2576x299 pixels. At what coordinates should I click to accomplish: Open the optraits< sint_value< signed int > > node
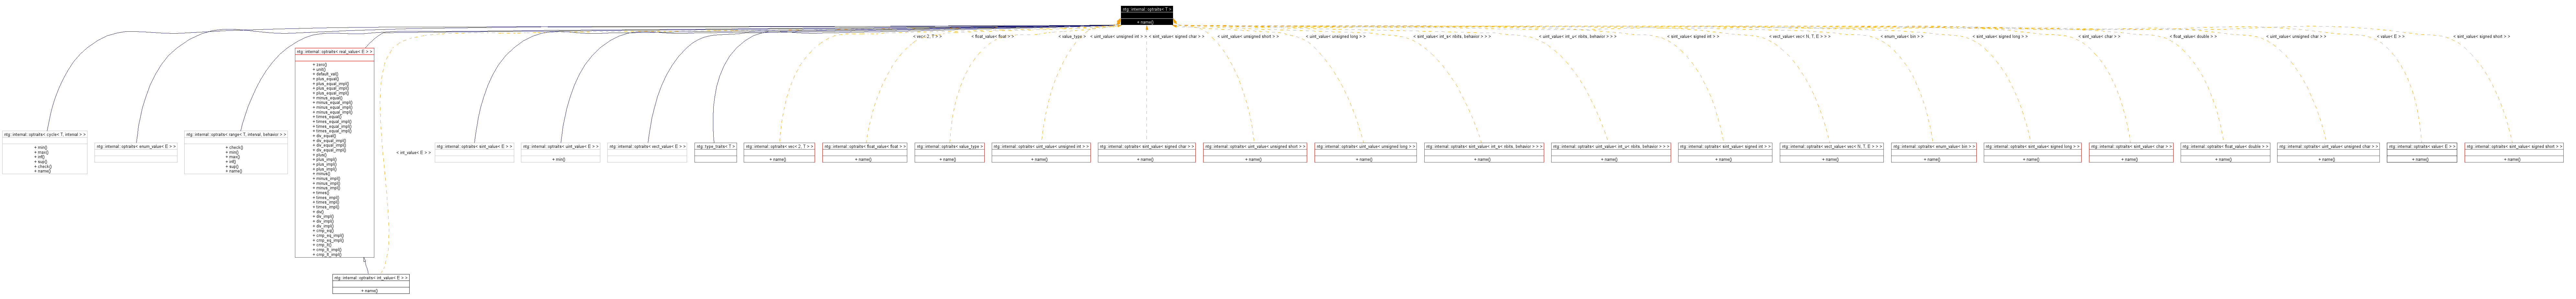coord(1725,152)
